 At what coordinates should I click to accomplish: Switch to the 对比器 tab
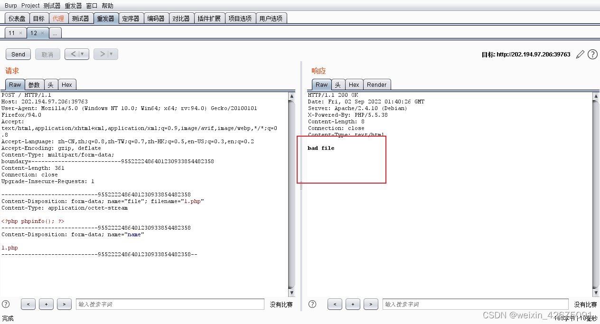181,19
